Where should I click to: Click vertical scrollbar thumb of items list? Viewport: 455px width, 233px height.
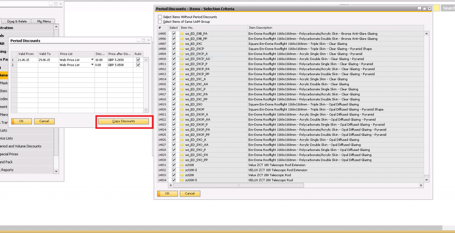pyautogui.click(x=426, y=176)
